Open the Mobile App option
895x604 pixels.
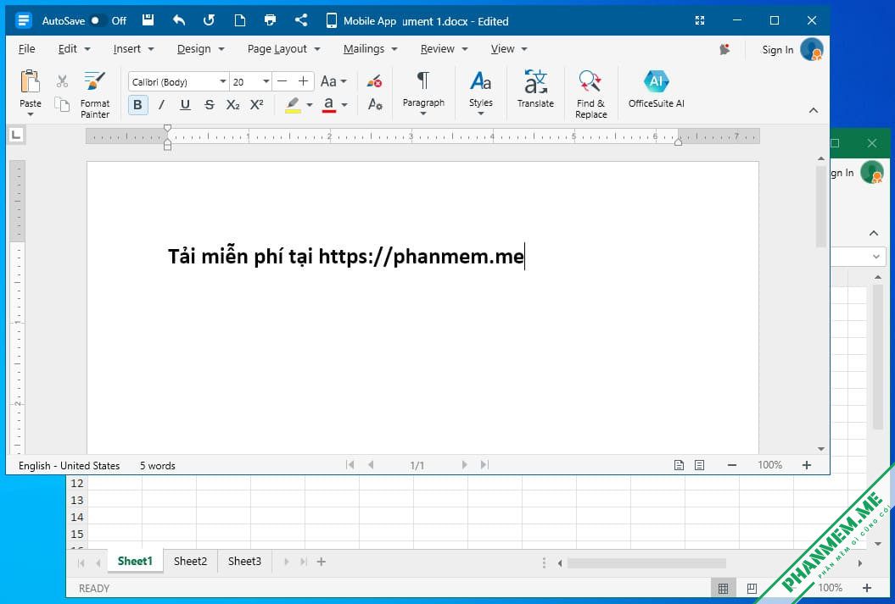point(361,21)
